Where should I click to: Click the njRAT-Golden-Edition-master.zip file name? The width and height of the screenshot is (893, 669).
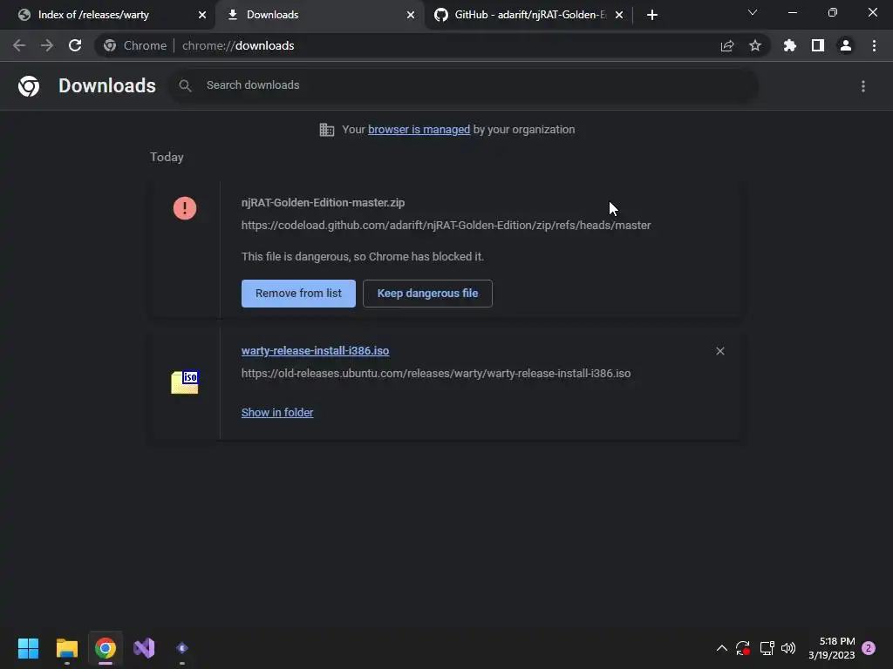tap(323, 202)
